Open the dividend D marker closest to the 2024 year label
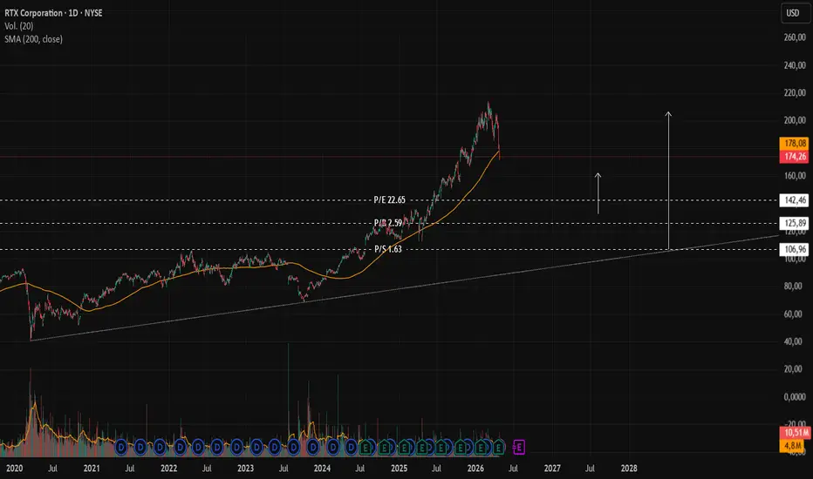Viewport: 813px width, 479px height. coord(312,447)
